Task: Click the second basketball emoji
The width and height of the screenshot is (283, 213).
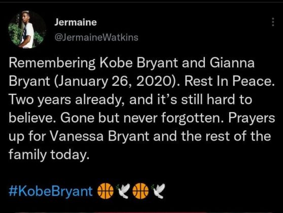Action: coord(140,191)
